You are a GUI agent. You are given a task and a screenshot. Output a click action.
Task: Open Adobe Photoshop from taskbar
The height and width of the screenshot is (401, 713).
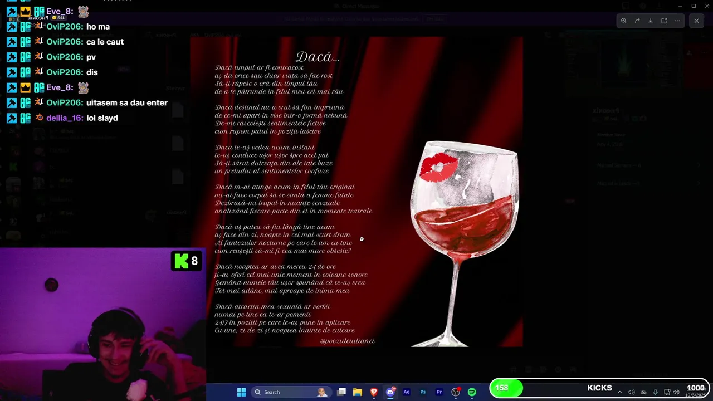[423, 392]
